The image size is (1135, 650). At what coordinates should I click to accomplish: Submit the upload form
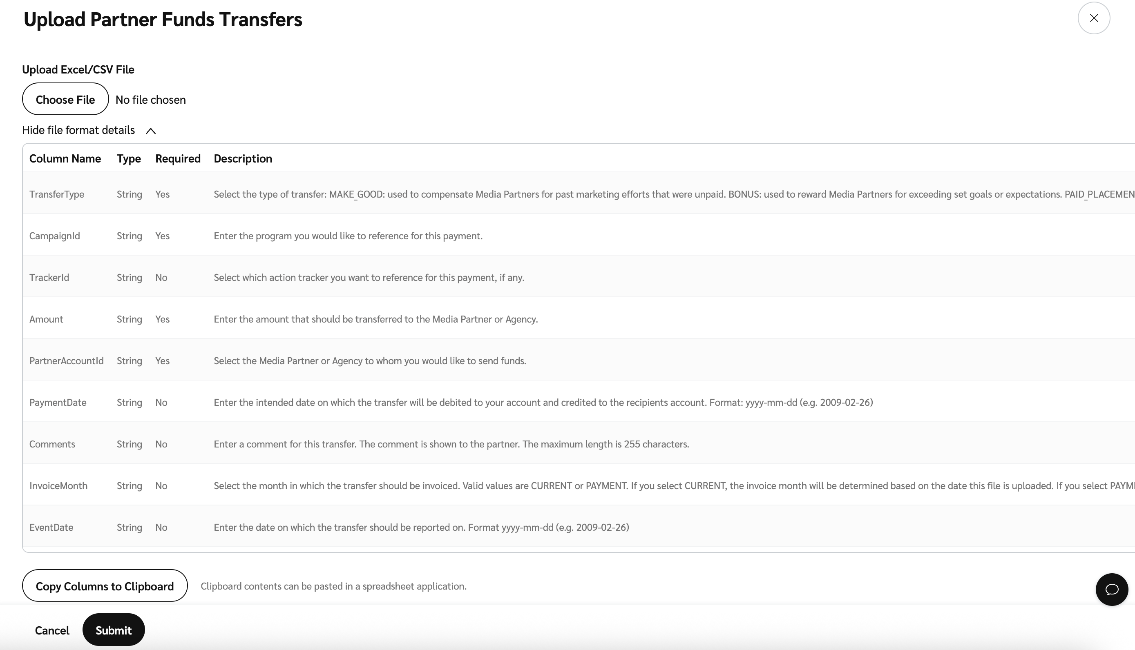[114, 630]
